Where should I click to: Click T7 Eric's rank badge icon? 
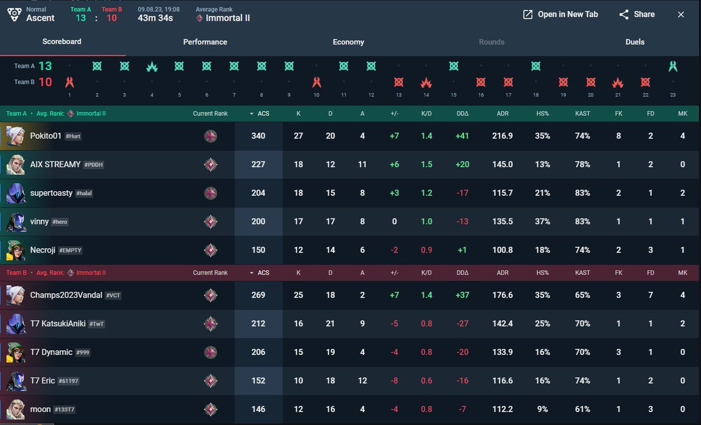pyautogui.click(x=210, y=381)
